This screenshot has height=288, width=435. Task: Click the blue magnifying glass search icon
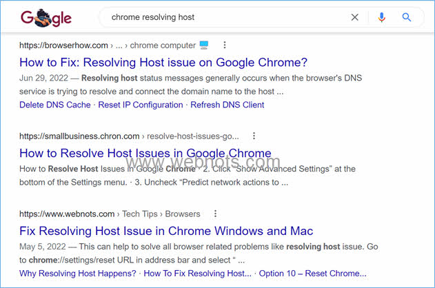tap(407, 17)
